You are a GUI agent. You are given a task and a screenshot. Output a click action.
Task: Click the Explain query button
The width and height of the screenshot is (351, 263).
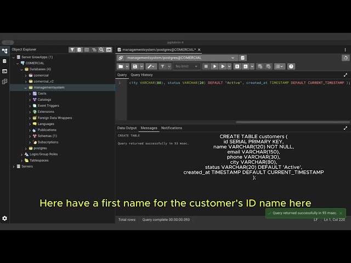pos(237,66)
